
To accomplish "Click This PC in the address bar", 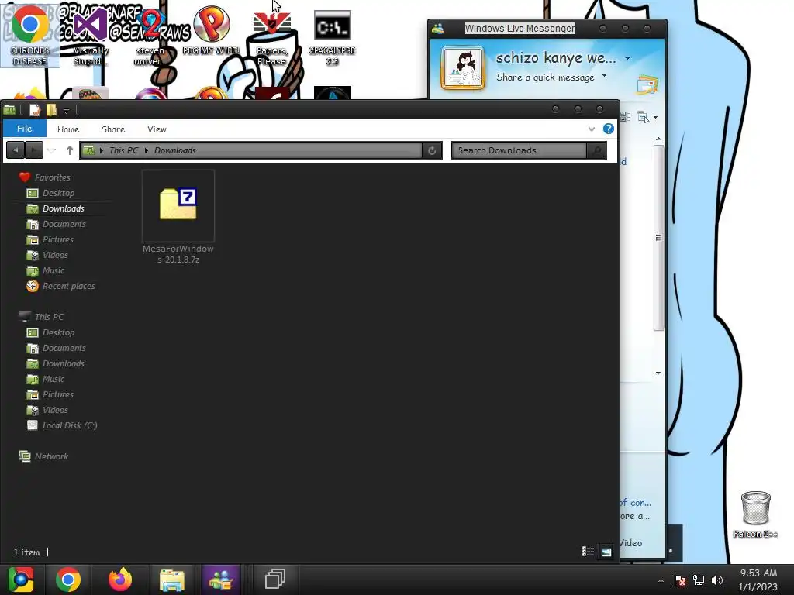I will tap(123, 150).
